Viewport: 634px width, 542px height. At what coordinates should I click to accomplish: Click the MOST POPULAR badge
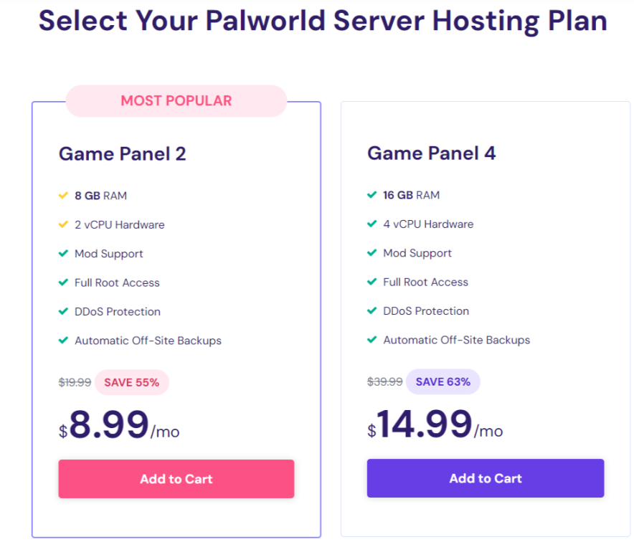pyautogui.click(x=176, y=101)
